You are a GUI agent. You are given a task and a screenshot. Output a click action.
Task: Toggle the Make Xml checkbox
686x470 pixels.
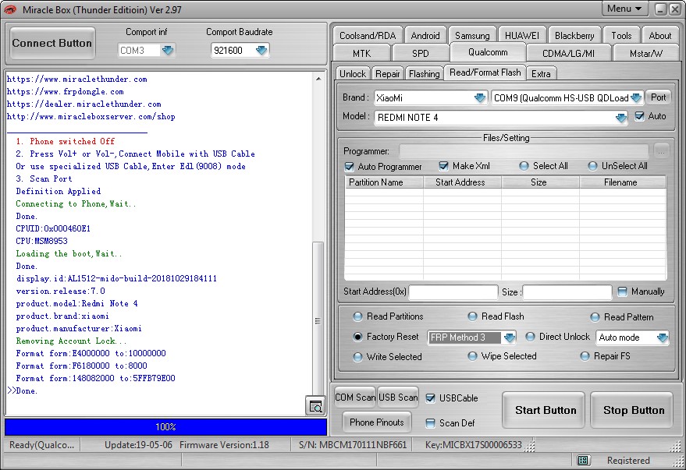443,166
